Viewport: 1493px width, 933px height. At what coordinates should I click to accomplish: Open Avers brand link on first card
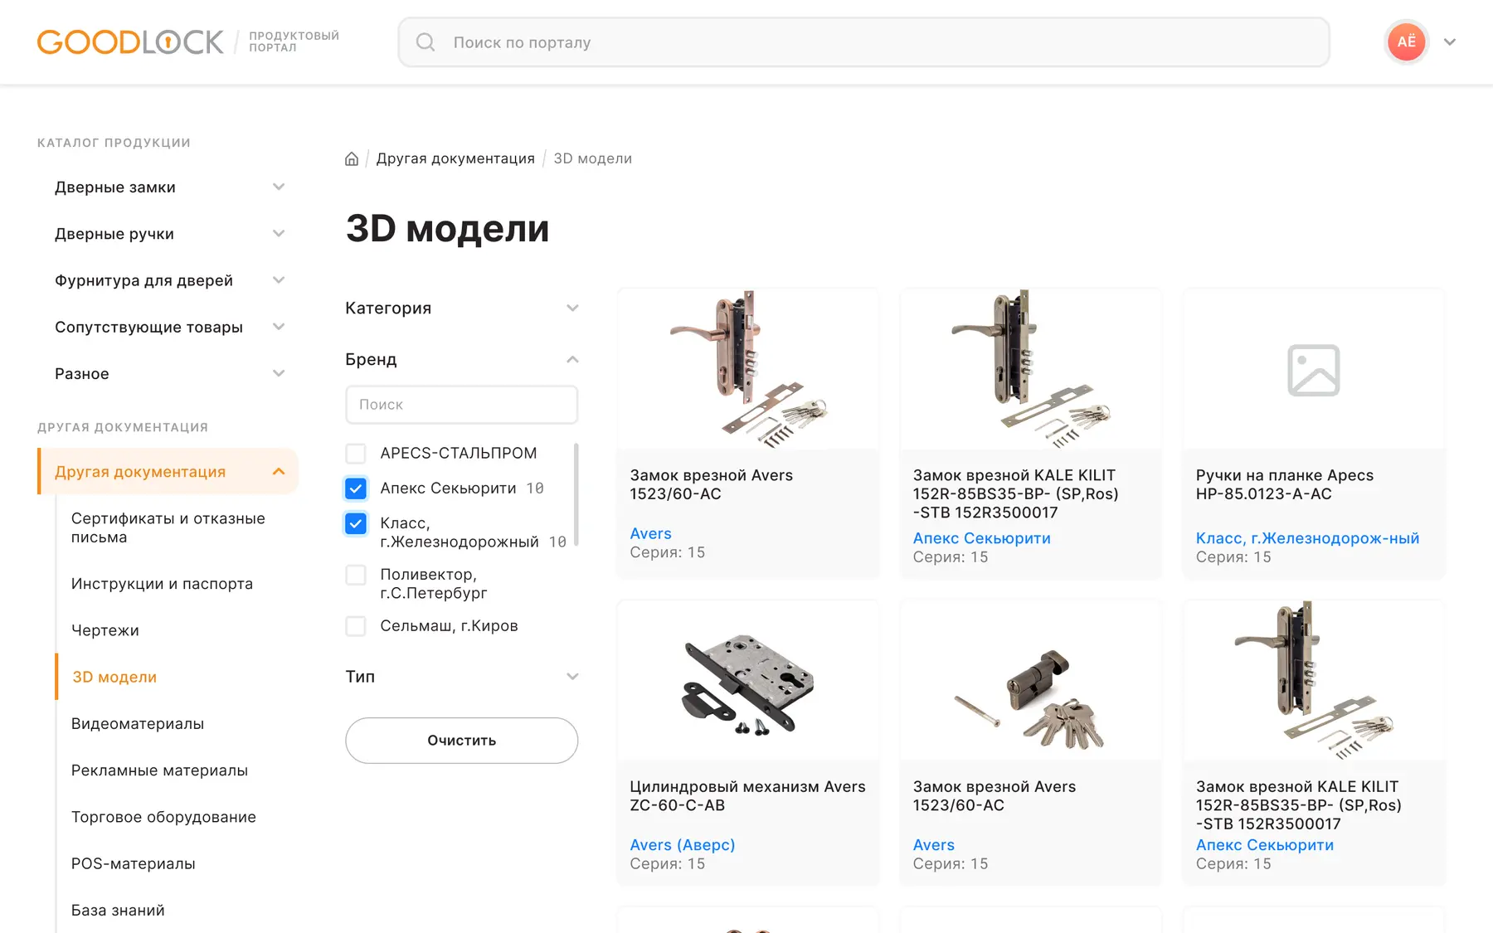650,534
